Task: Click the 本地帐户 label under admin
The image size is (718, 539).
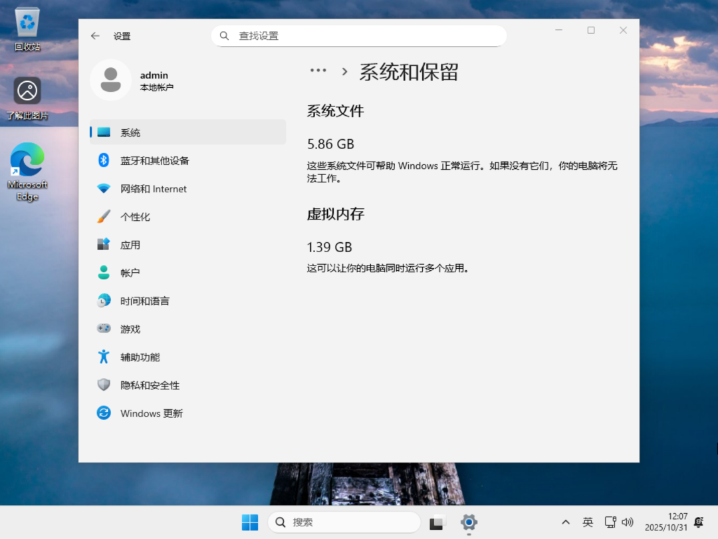Action: point(157,87)
